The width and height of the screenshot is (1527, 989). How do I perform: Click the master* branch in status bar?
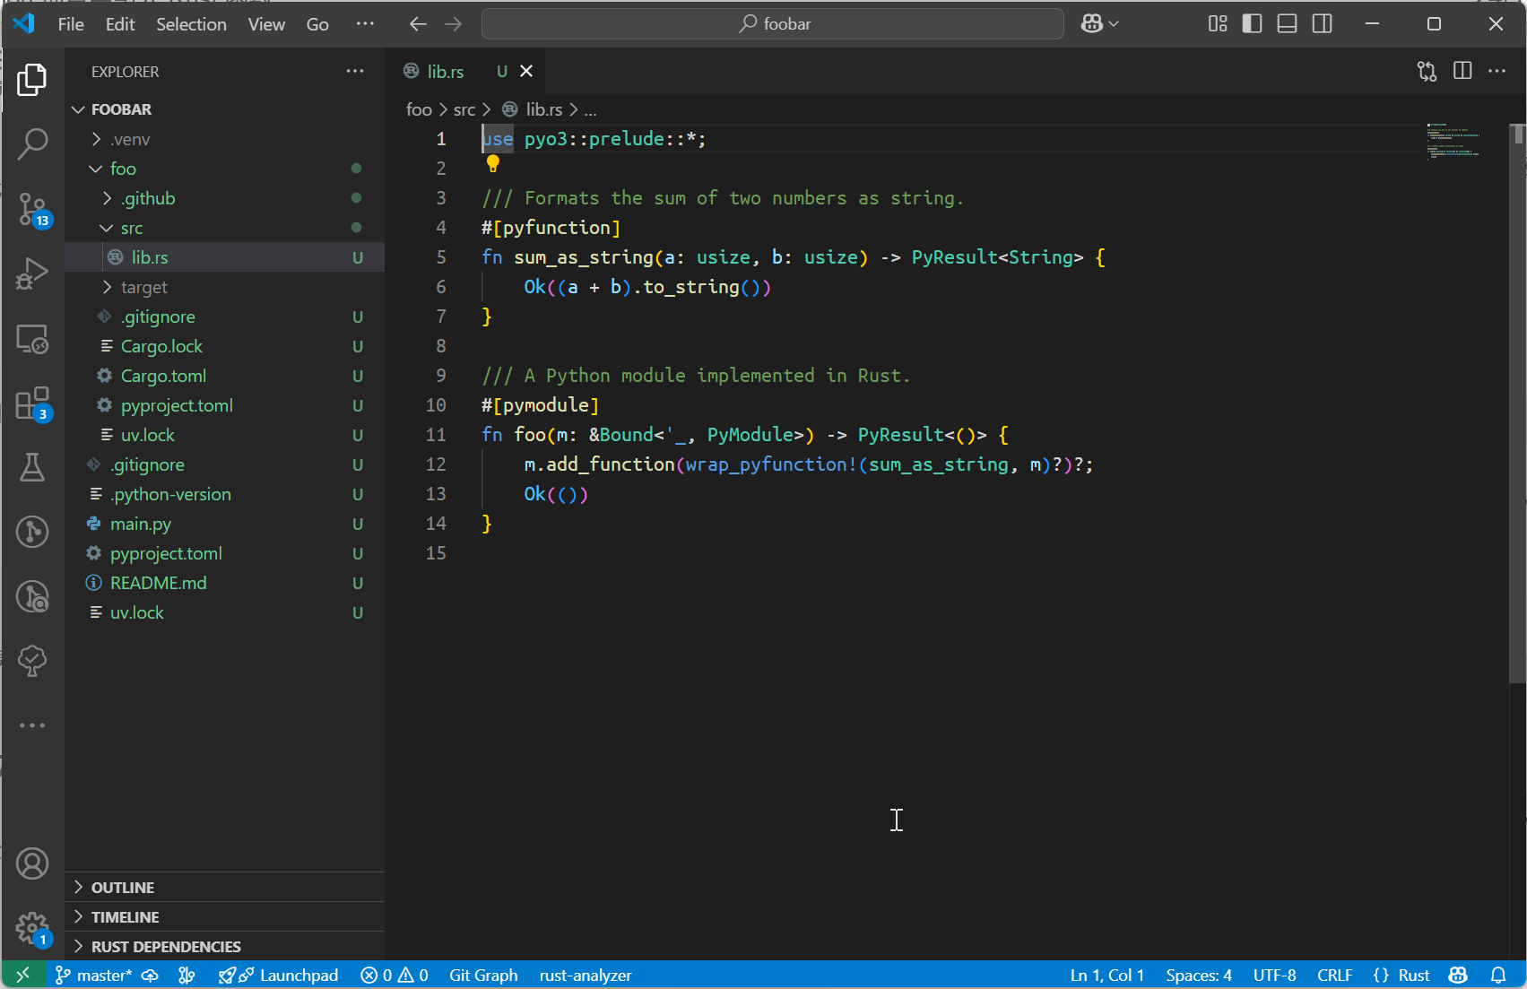(x=93, y=975)
